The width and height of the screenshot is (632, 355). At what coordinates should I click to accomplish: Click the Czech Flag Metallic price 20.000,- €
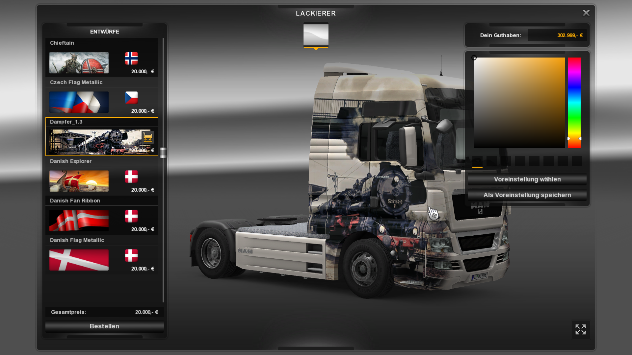pos(143,111)
